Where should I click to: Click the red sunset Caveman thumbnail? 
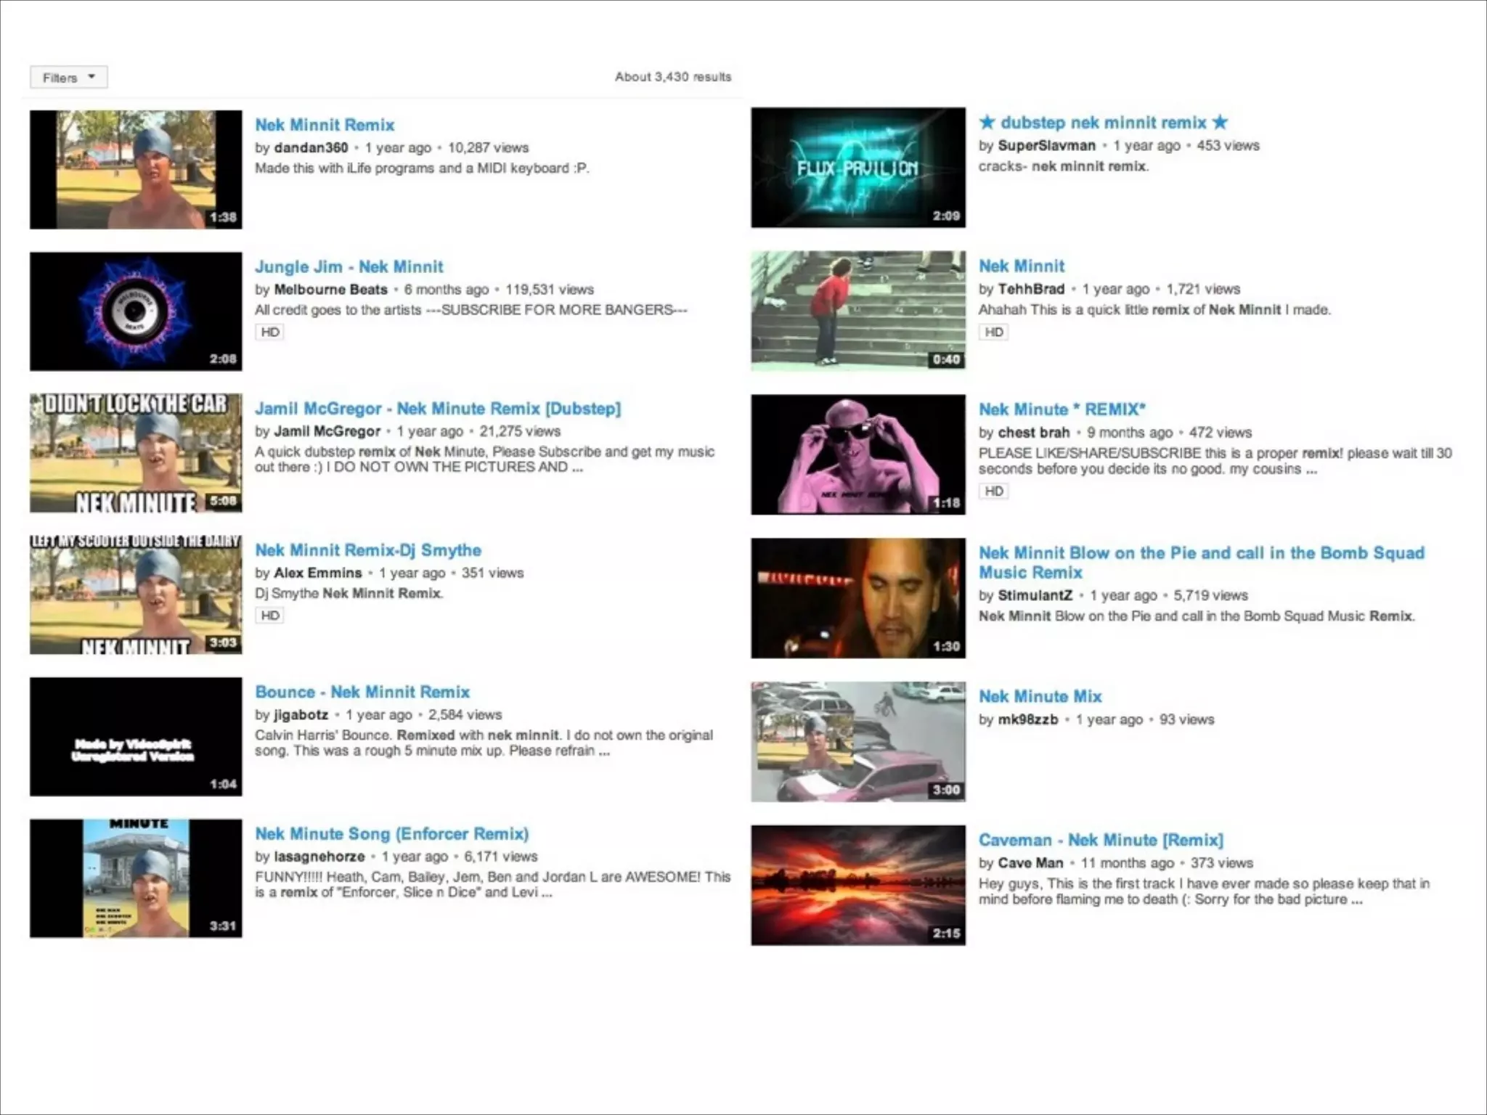click(857, 885)
